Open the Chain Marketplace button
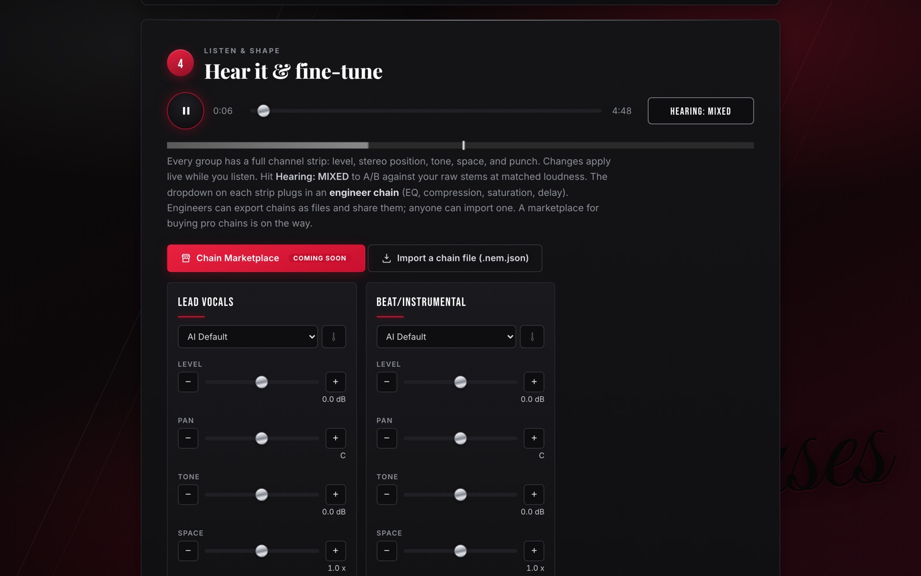This screenshot has height=576, width=921. coord(266,258)
